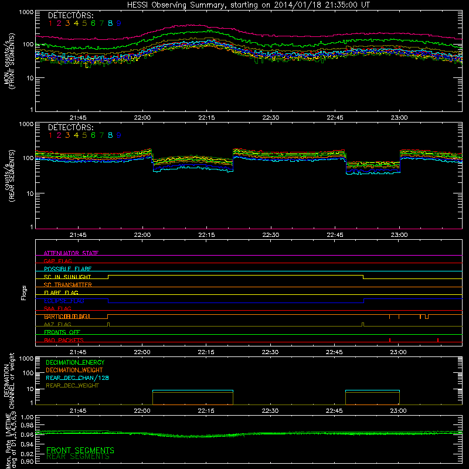Image resolution: width=469 pixels, height=469 pixels.
Task: Click the 'SC TRANSMITTER' flag label
Action: tap(68, 285)
